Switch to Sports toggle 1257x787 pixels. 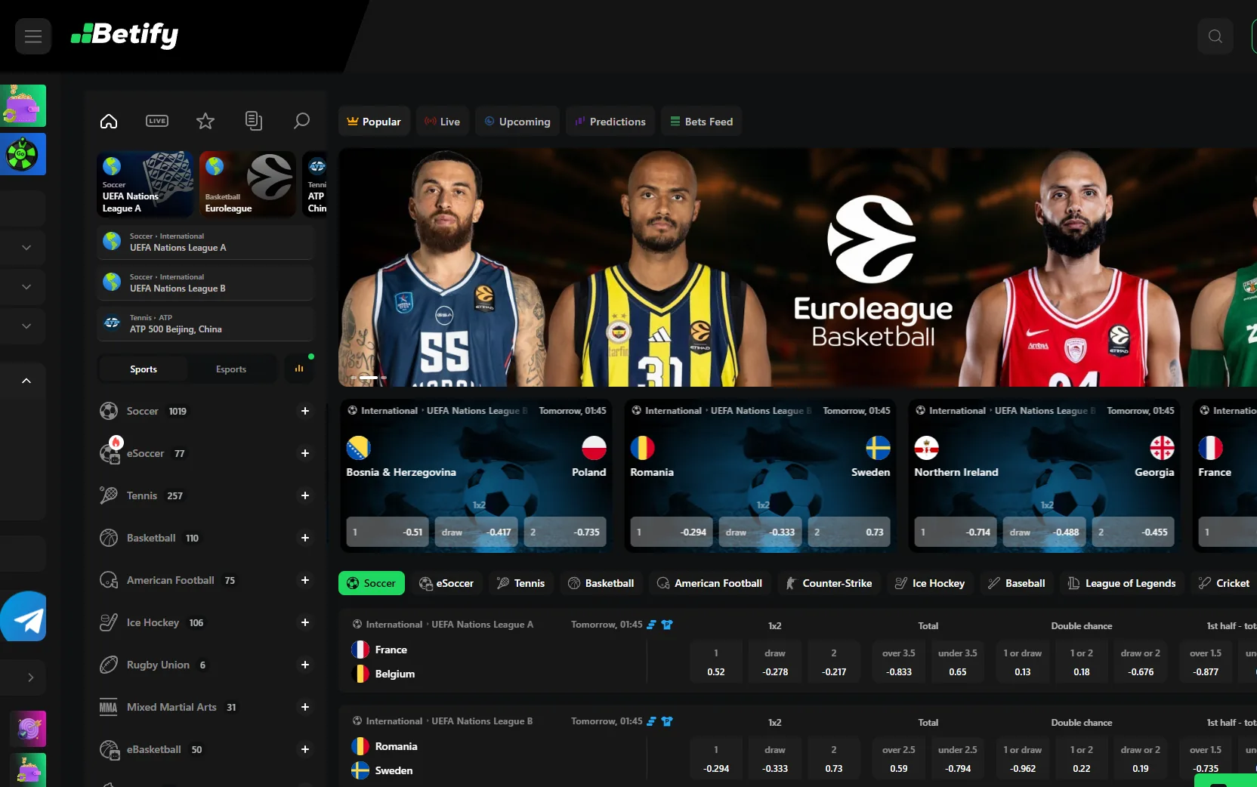point(144,369)
